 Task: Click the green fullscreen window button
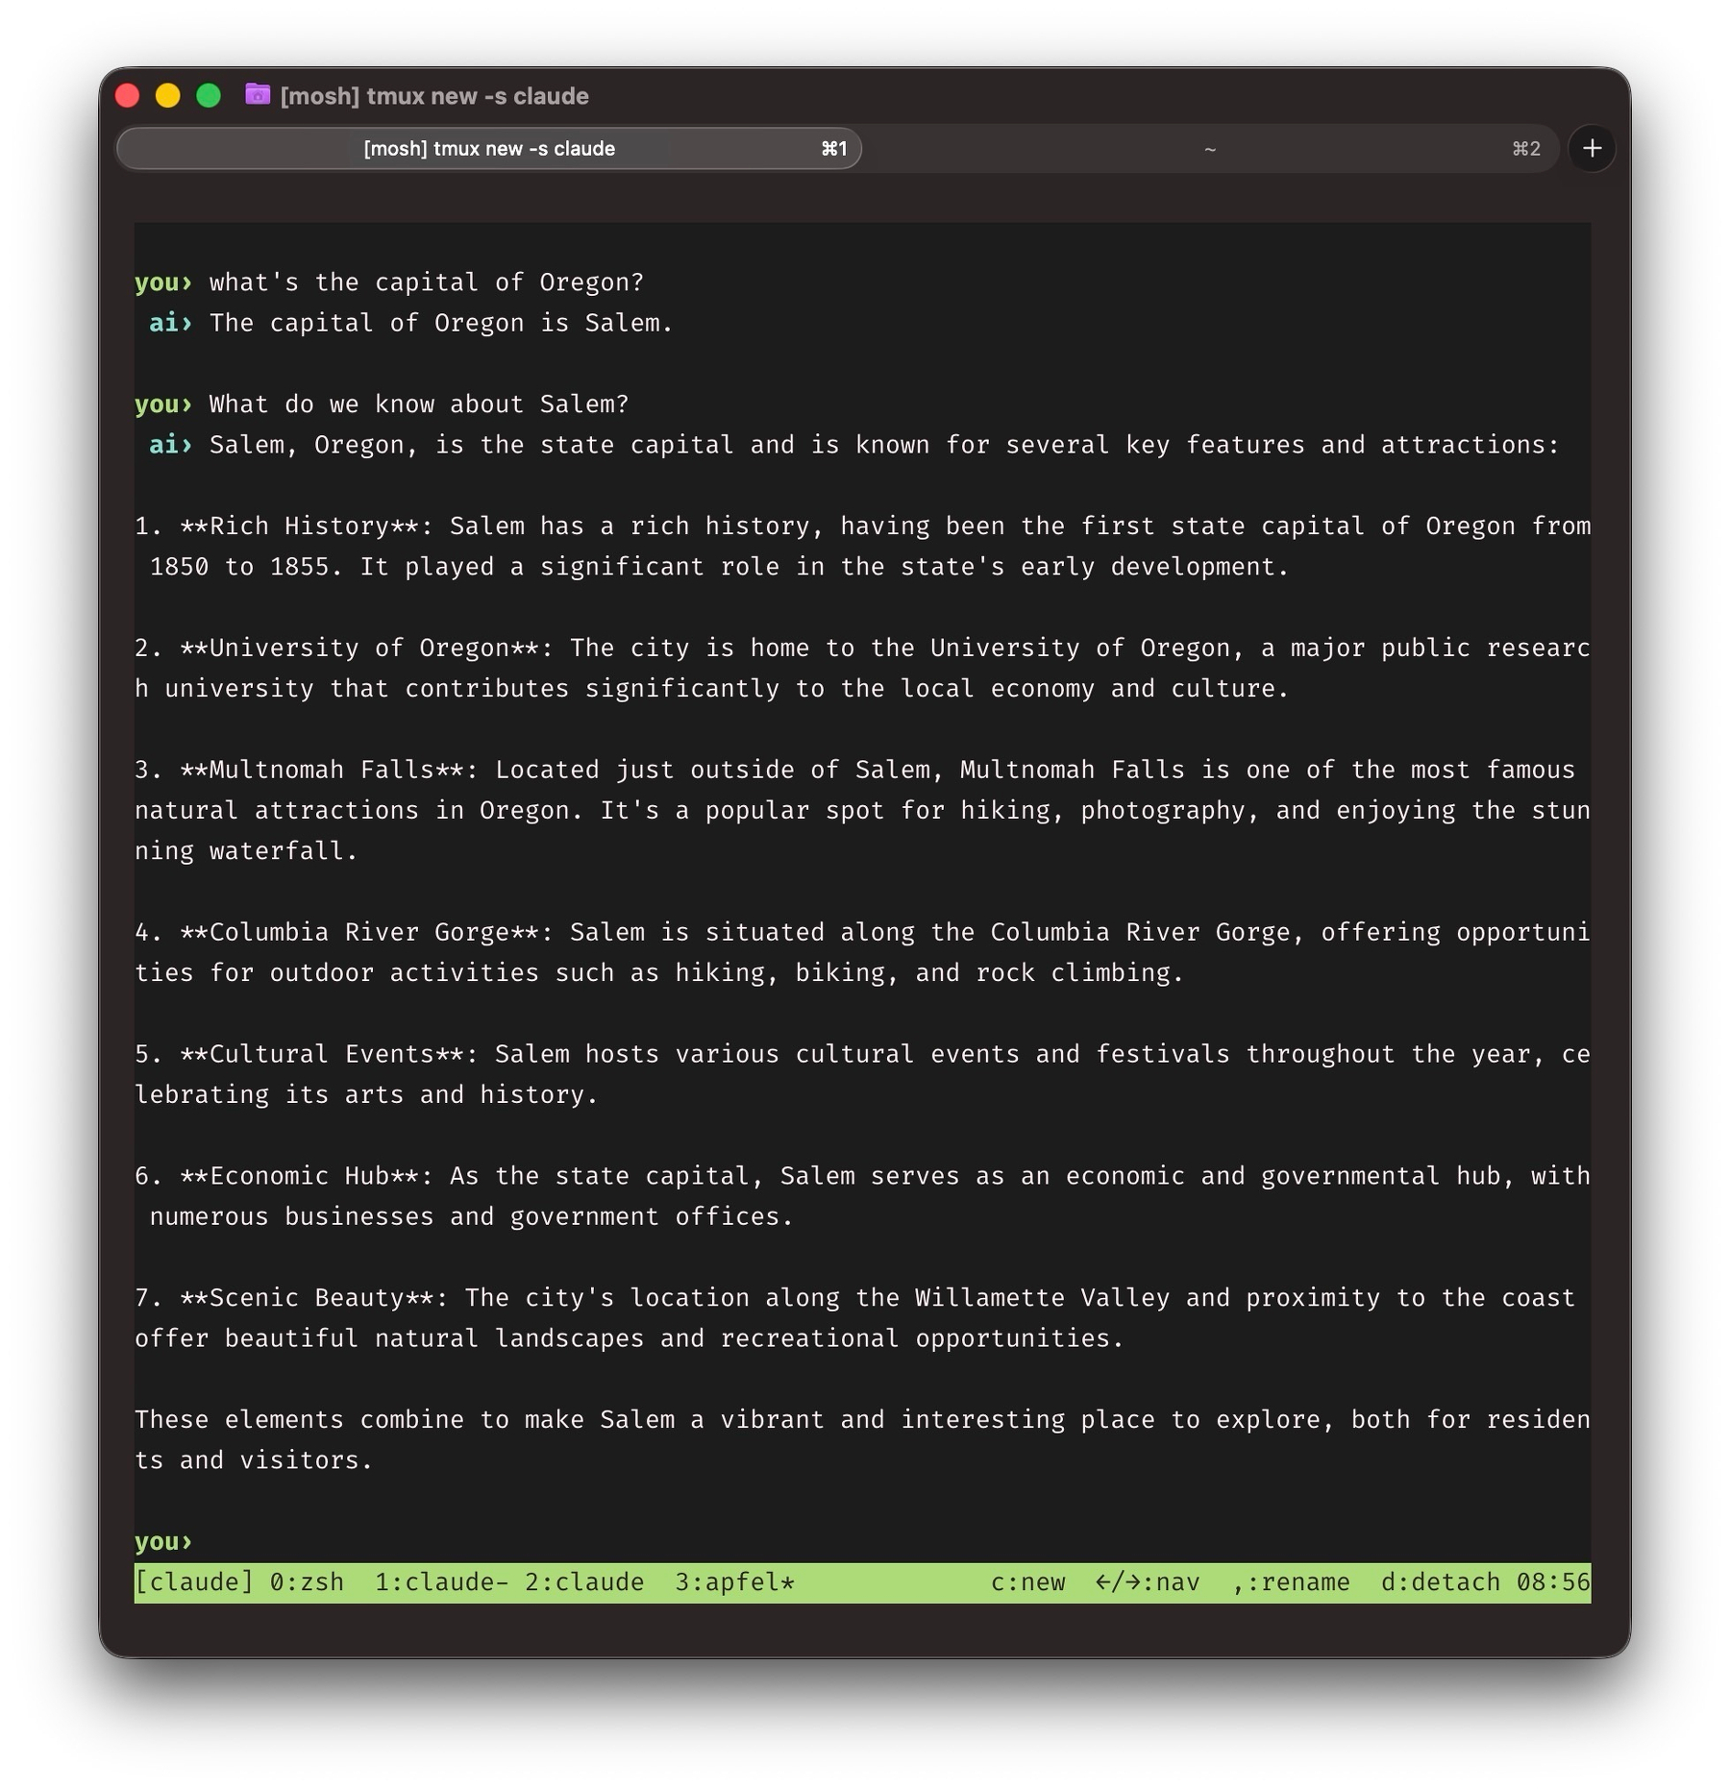[x=209, y=95]
